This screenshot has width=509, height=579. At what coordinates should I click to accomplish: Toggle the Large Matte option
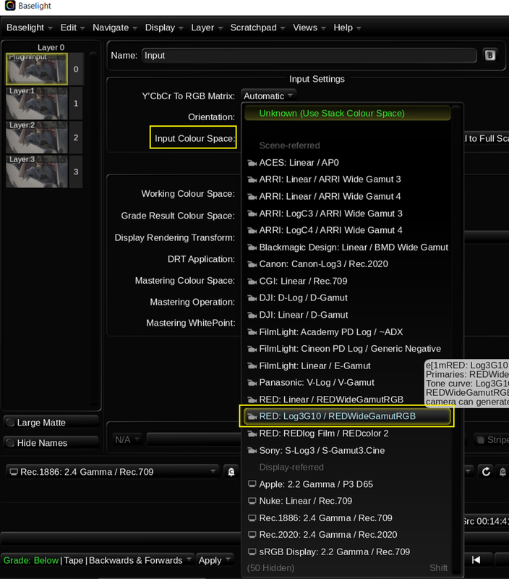point(51,423)
